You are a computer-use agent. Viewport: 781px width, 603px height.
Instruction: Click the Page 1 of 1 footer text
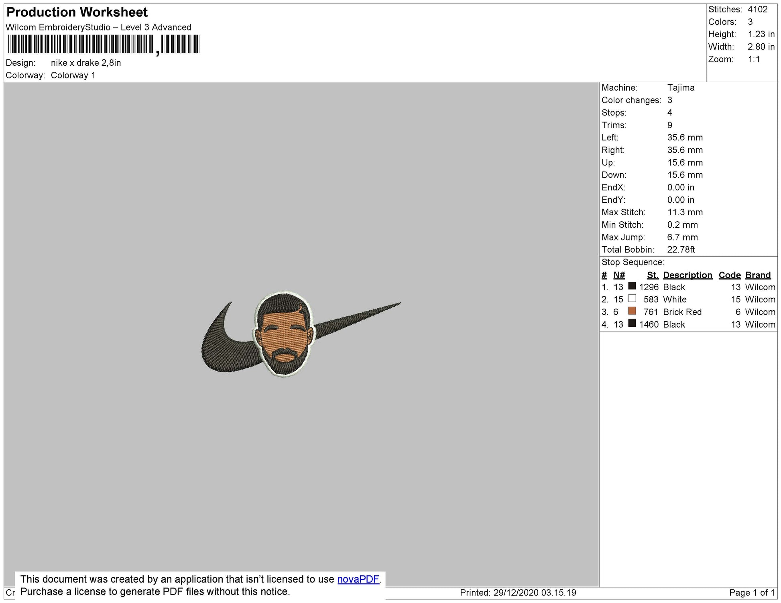pos(752,593)
